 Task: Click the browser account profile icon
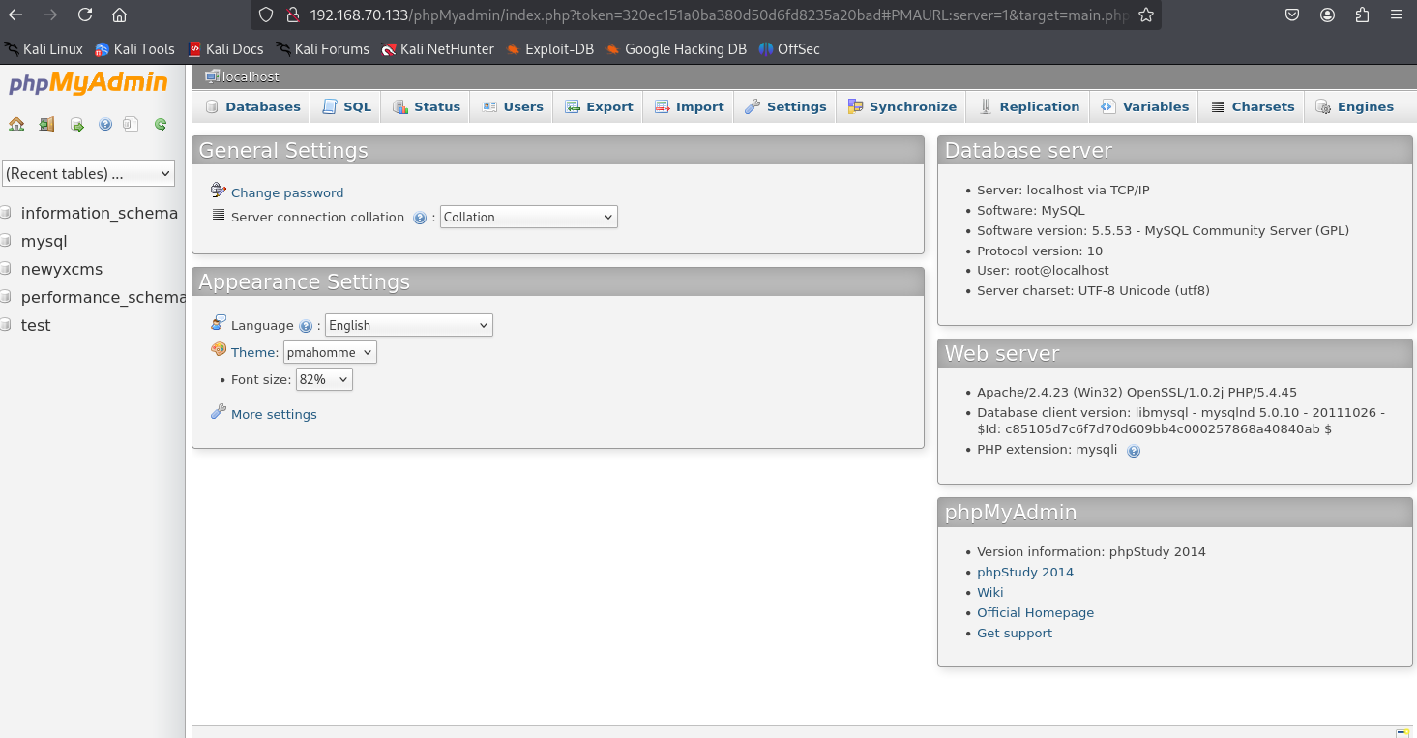(1327, 15)
